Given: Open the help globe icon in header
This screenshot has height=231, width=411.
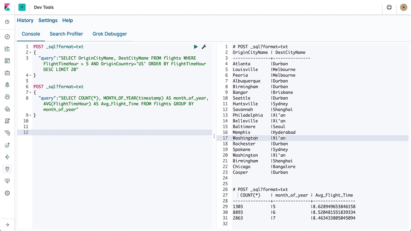Looking at the screenshot, I should pyautogui.click(x=389, y=7).
